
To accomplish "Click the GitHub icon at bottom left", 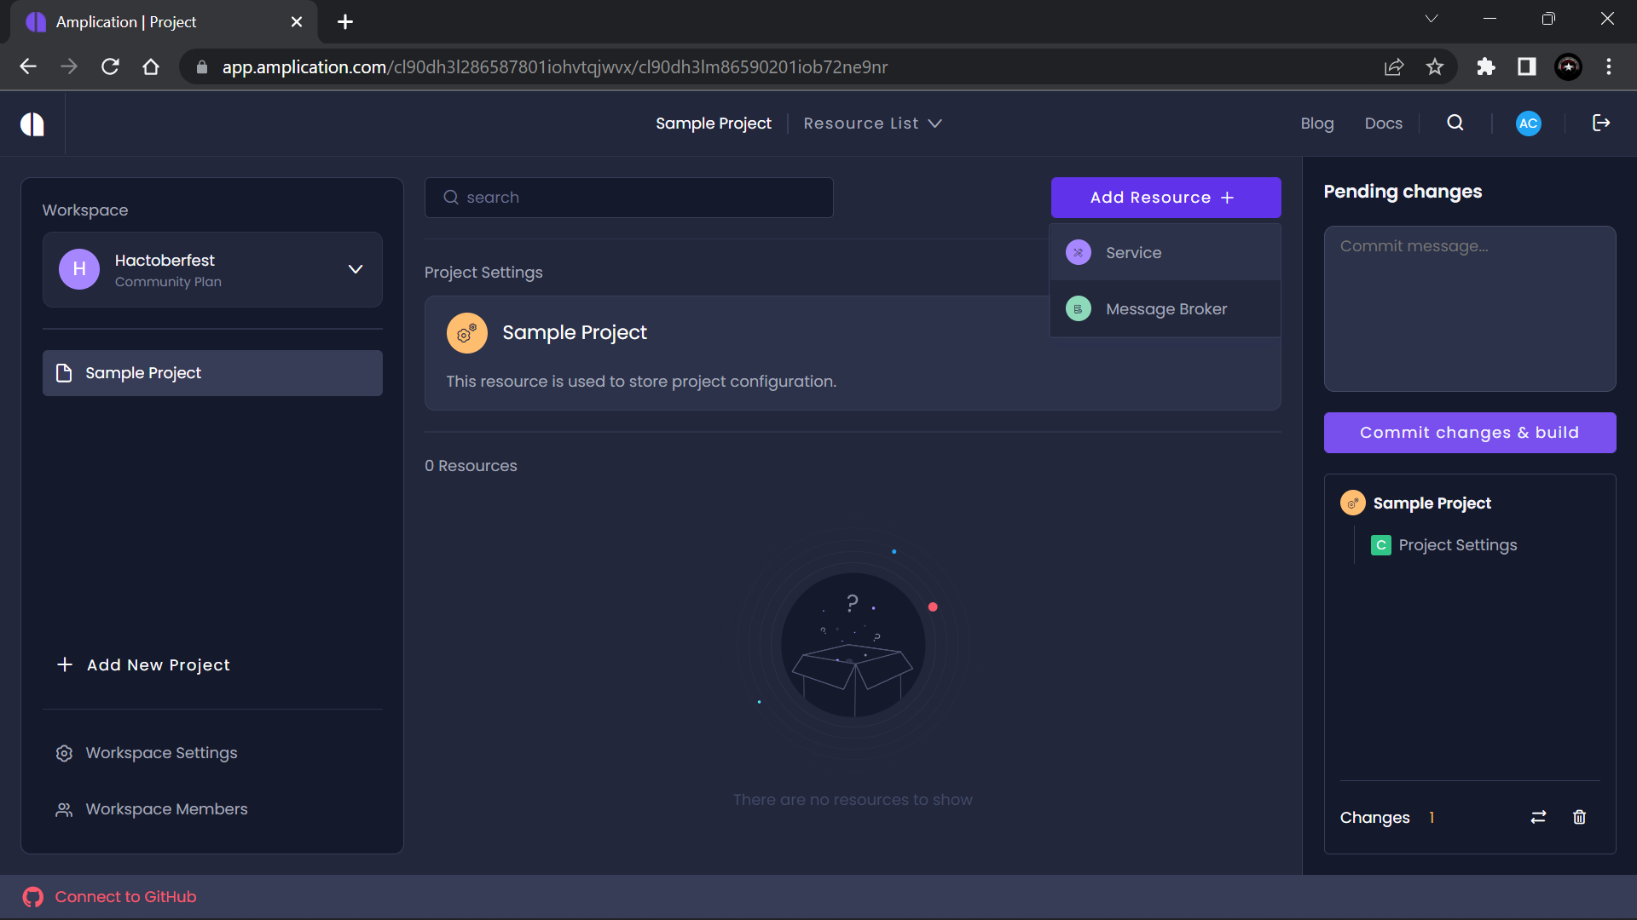I will click(33, 896).
